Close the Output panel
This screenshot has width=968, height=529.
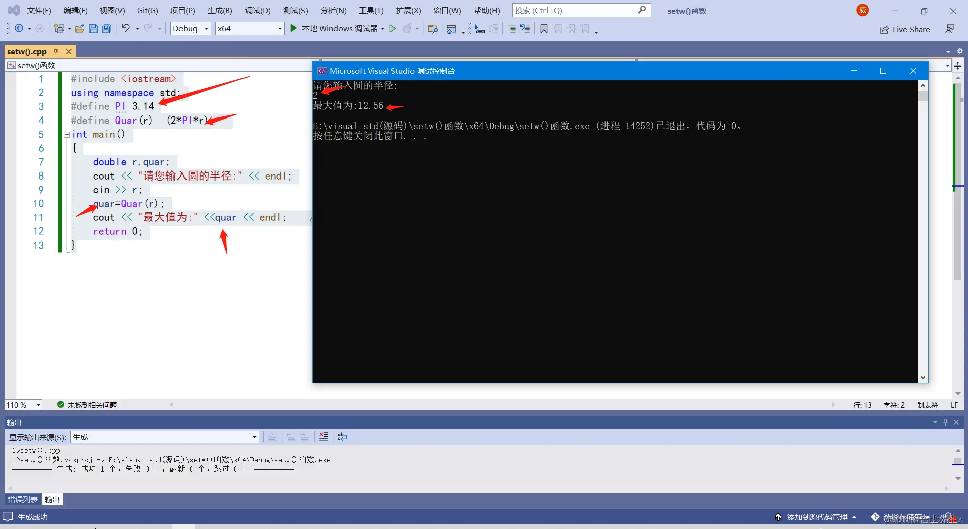956,422
